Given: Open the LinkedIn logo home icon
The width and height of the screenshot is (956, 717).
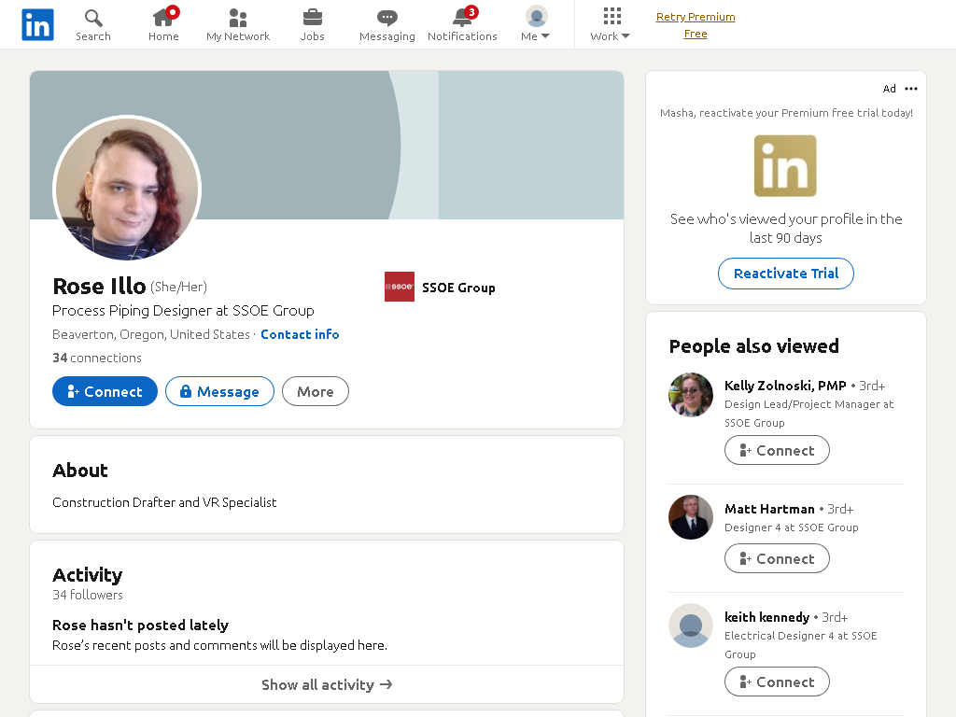Looking at the screenshot, I should click(x=37, y=24).
